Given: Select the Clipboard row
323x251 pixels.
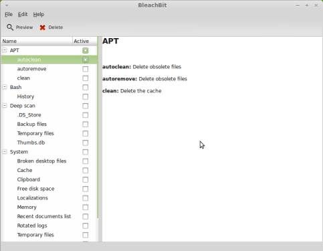Looking at the screenshot, I should [49, 179].
